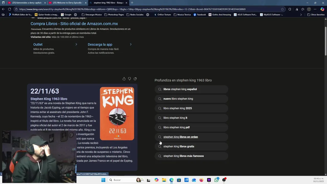Open WhatsApp from the taskbar
Screen dimensions: 327x184
217,180
